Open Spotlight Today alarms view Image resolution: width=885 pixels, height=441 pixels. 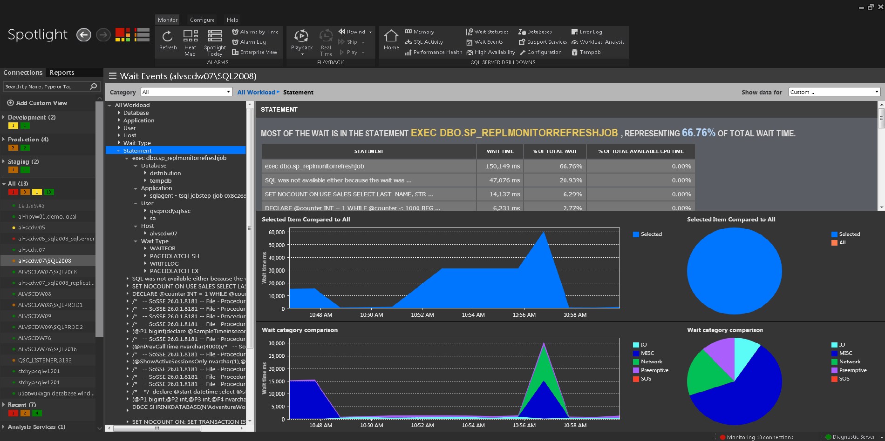(215, 36)
